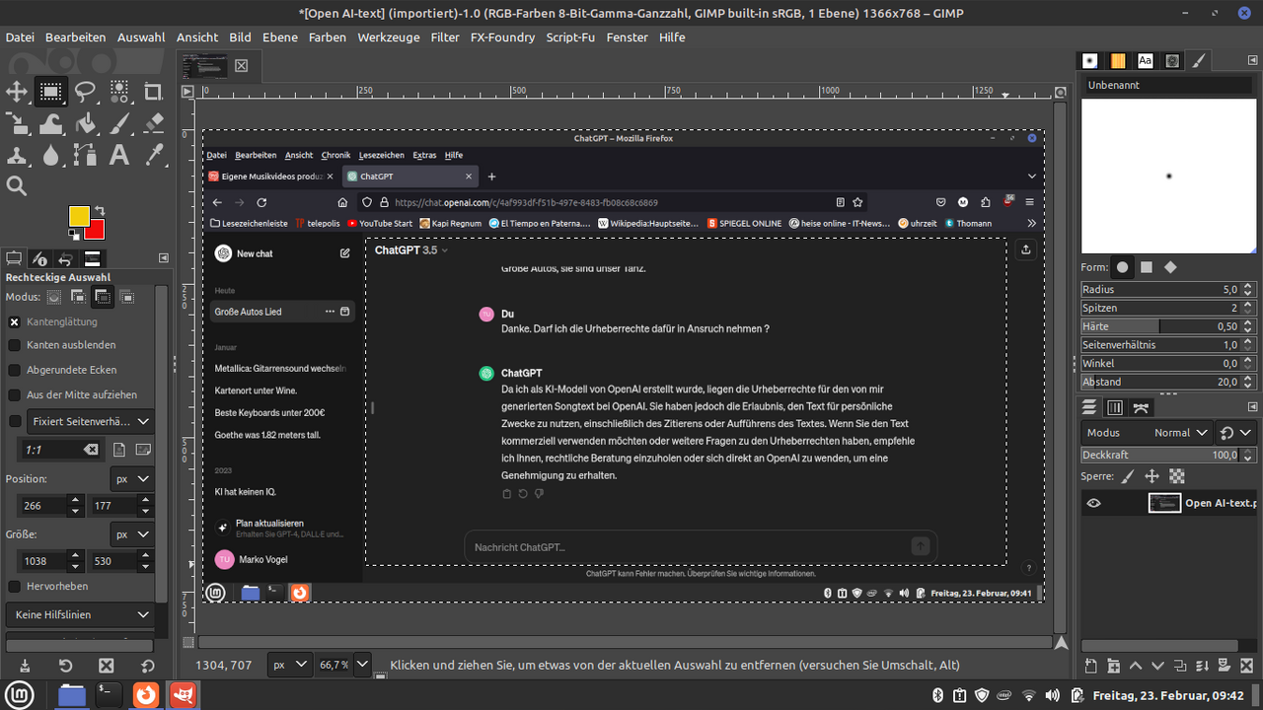Delete the layer in Layers panel
This screenshot has height=710, width=1263.
tap(1249, 667)
